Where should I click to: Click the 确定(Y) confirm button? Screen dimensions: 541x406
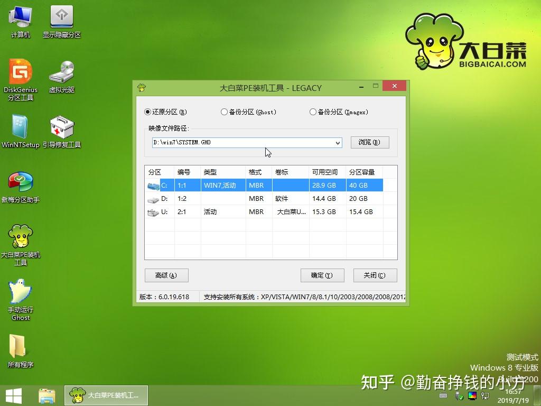pyautogui.click(x=322, y=275)
